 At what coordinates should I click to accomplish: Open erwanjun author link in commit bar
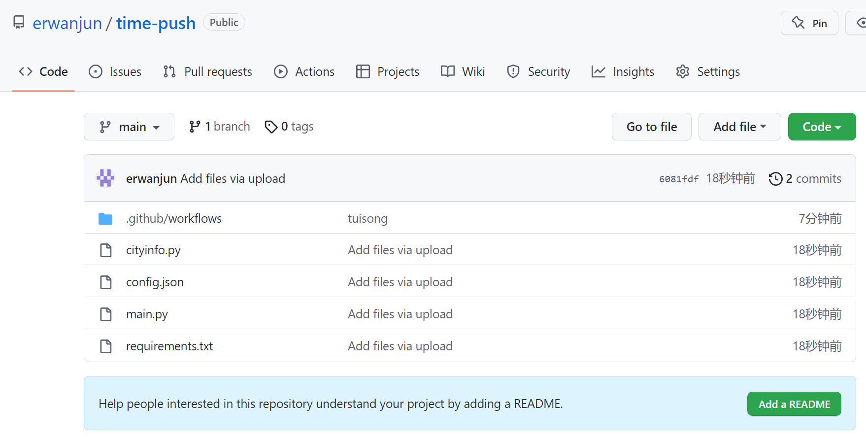pos(151,178)
